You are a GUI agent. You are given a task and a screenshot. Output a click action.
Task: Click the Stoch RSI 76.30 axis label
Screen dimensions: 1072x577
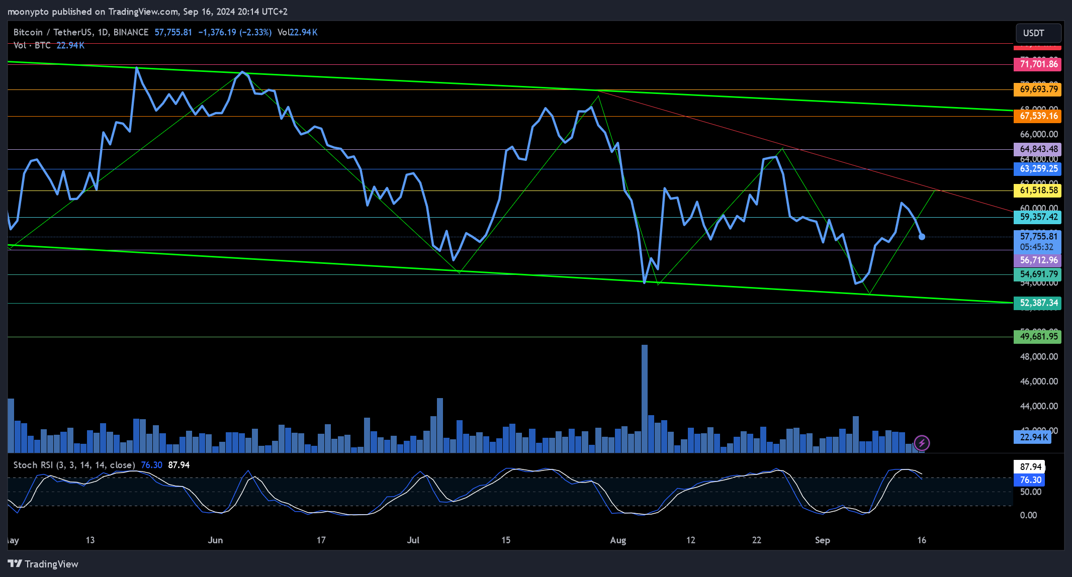[1029, 480]
